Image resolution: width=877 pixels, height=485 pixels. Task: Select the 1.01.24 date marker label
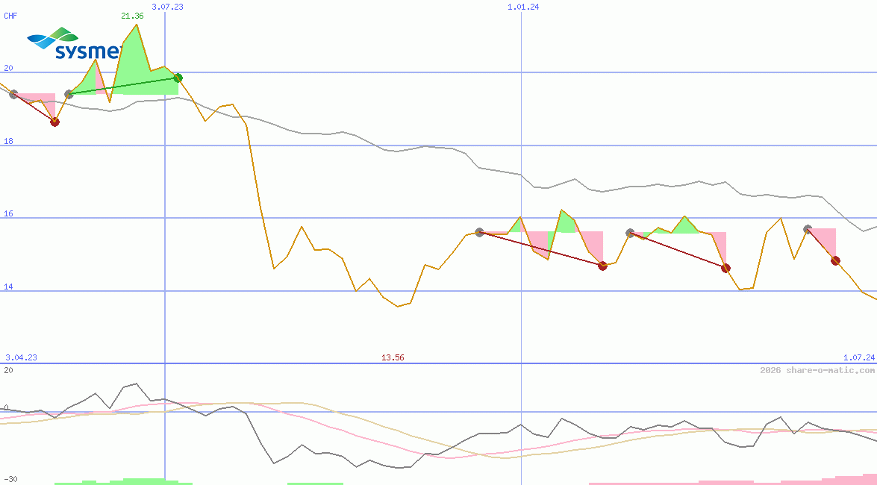tap(522, 7)
